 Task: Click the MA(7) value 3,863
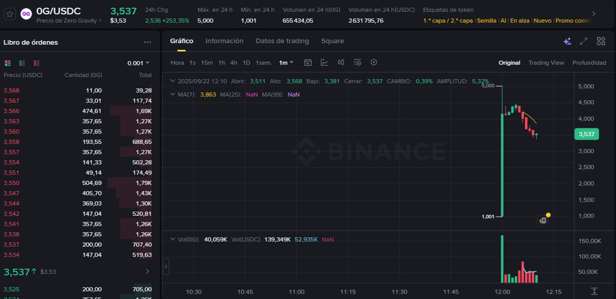tap(208, 94)
